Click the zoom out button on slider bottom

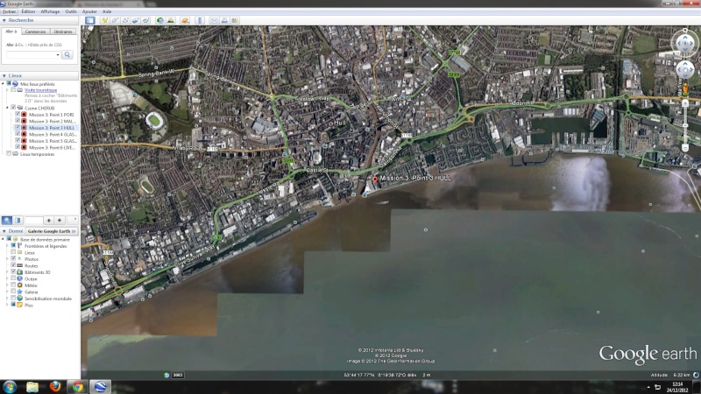(685, 148)
